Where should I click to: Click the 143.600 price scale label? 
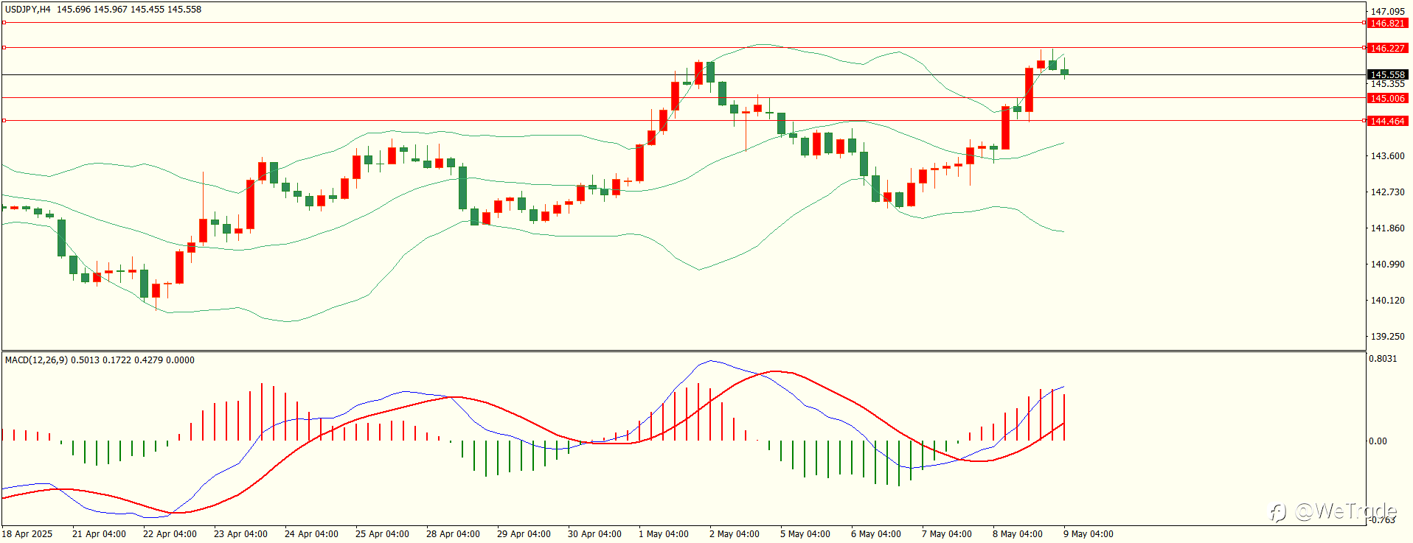pyautogui.click(x=1387, y=155)
